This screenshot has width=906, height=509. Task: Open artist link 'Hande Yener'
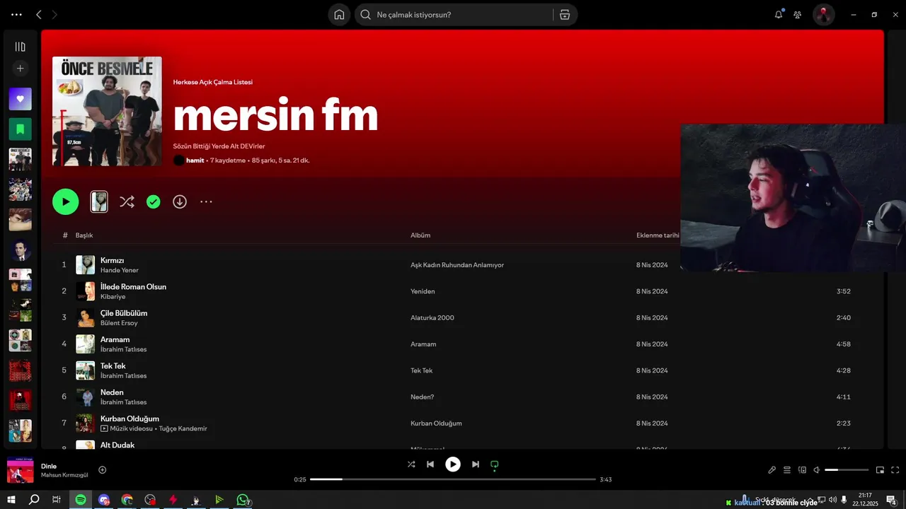pos(120,270)
